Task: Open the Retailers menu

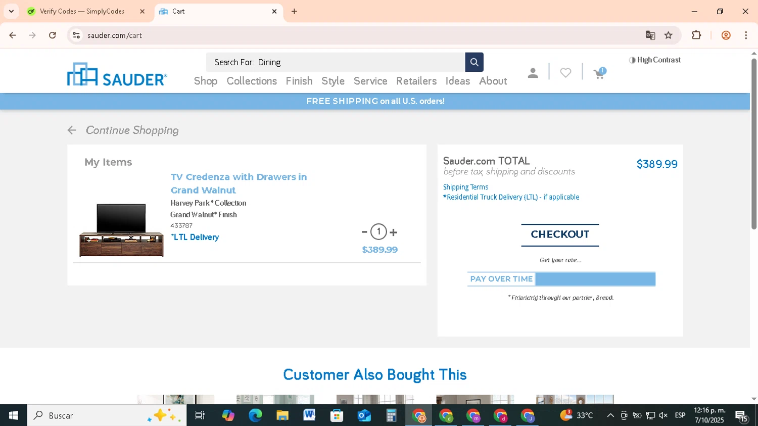Action: 416,81
